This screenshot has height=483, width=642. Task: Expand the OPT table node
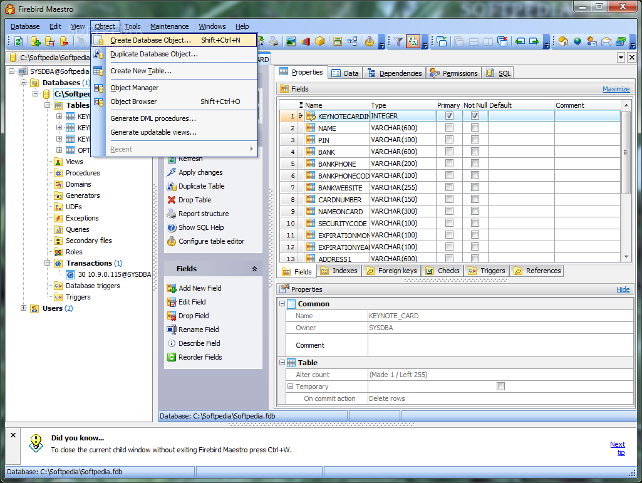[59, 150]
